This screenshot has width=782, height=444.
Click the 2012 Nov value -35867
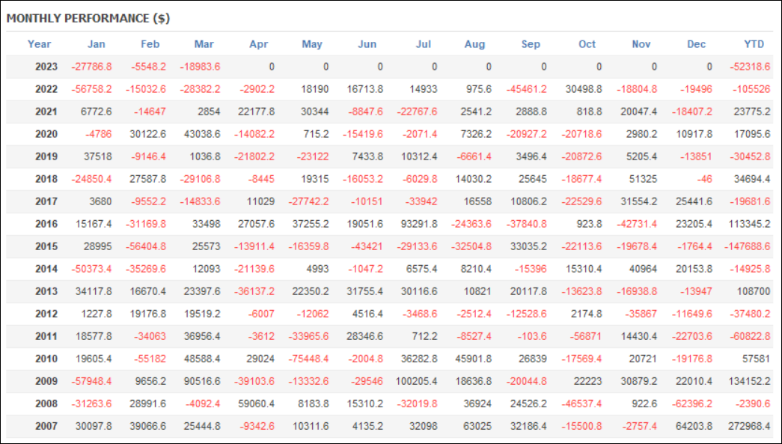point(641,313)
